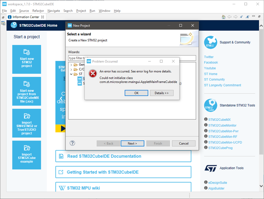Open the Window menu
This screenshot has height=199, width=264.
104,11
